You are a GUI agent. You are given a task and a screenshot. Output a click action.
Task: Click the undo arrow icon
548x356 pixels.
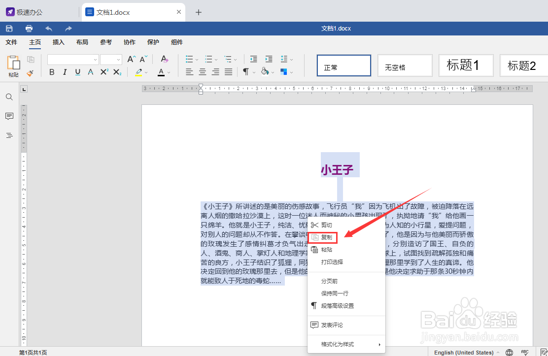click(x=48, y=28)
